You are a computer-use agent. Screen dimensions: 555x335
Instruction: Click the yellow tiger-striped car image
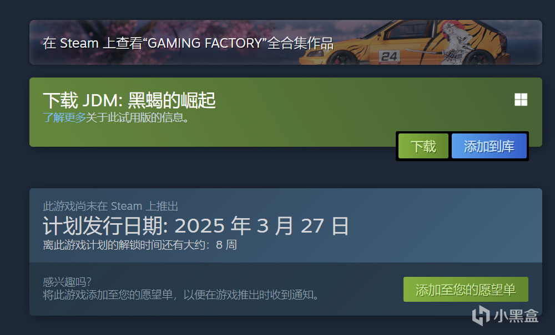click(x=403, y=43)
